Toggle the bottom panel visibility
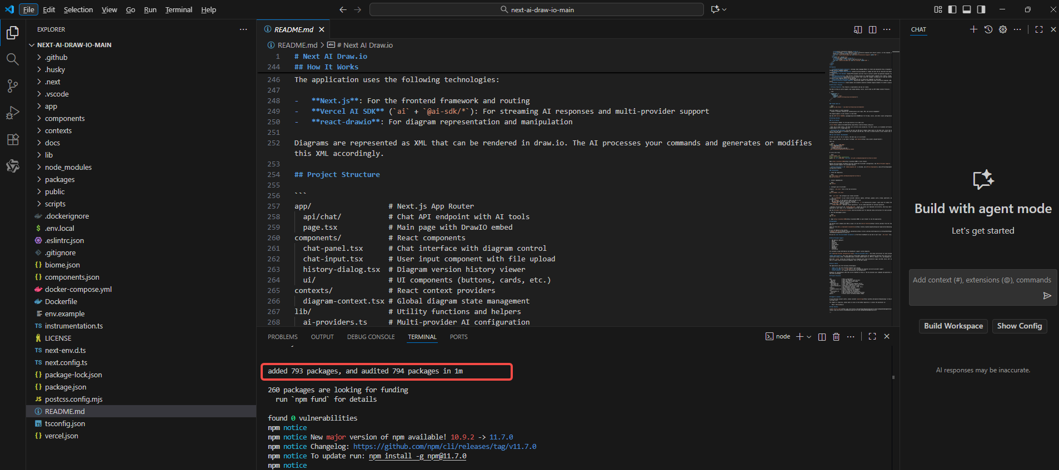Viewport: 1059px width, 470px height. pos(967,9)
